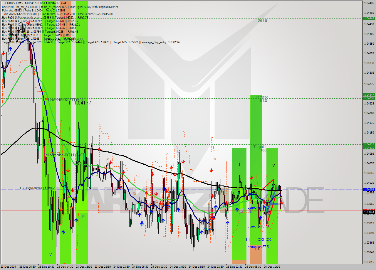Click the '23 Dec 18:30' time label
Screen dimensions: 376x270
click(x=84, y=267)
